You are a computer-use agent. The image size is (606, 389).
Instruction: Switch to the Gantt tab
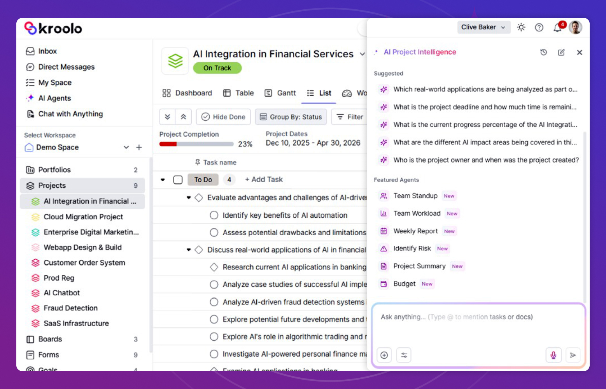click(280, 93)
